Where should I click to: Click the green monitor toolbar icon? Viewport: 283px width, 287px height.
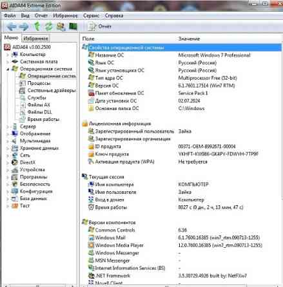[x=73, y=26]
